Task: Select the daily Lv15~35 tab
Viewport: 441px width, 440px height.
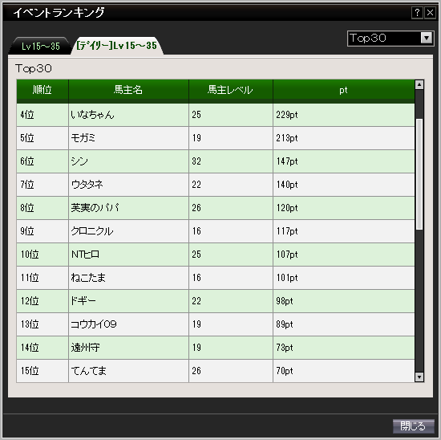Action: 117,46
